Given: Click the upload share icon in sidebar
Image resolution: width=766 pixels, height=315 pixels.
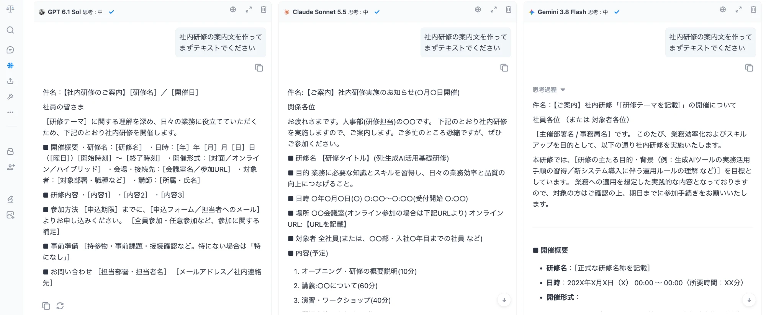Looking at the screenshot, I should pos(10,81).
